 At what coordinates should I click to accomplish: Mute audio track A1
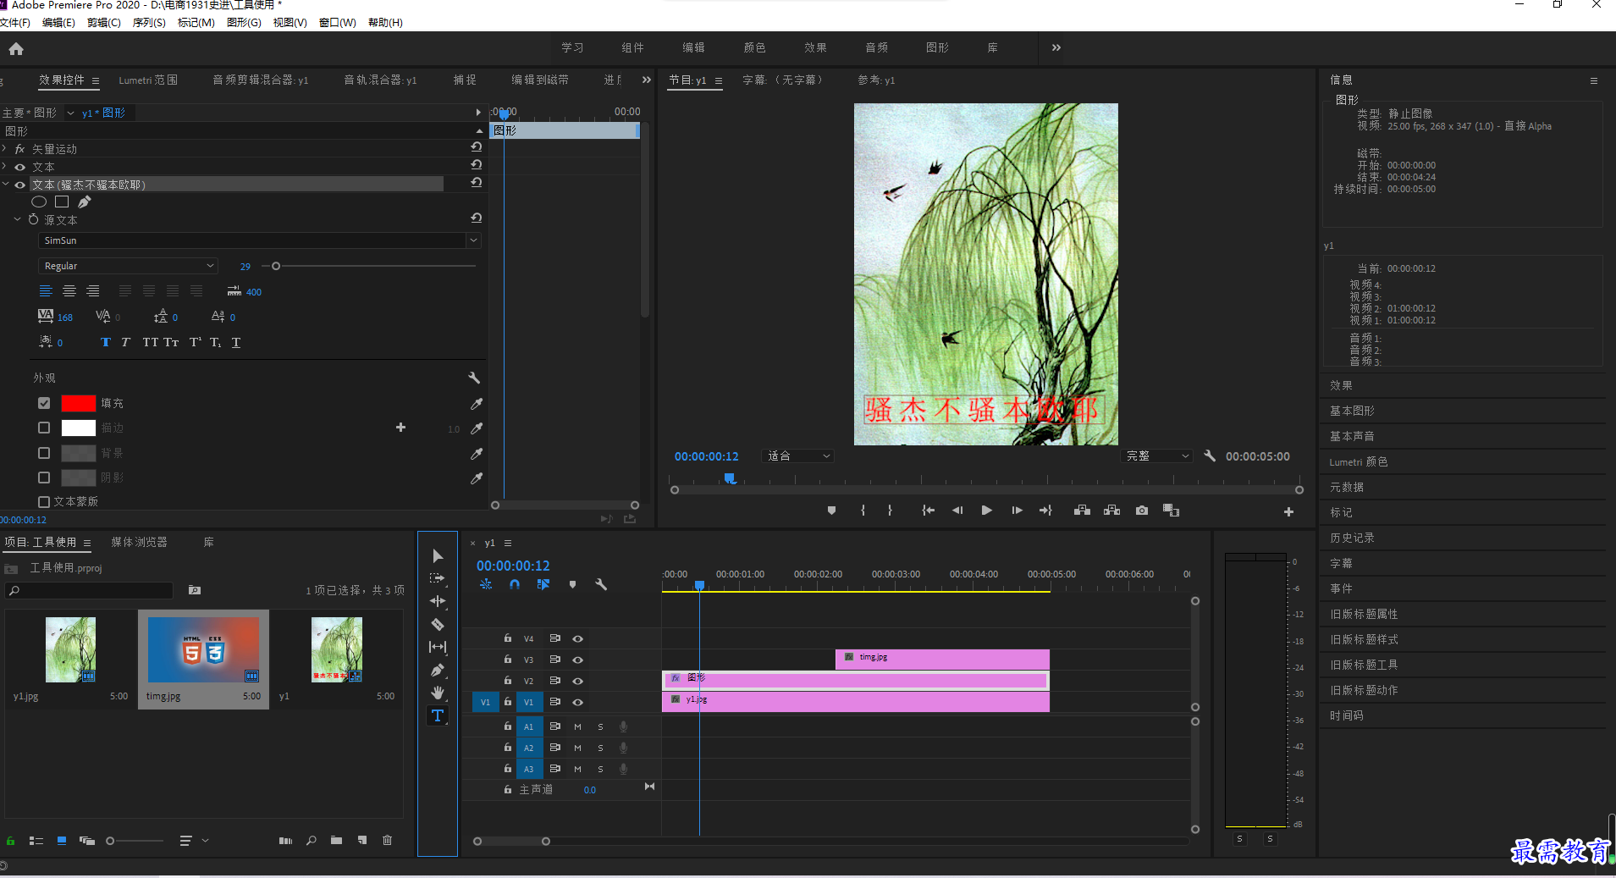(577, 726)
